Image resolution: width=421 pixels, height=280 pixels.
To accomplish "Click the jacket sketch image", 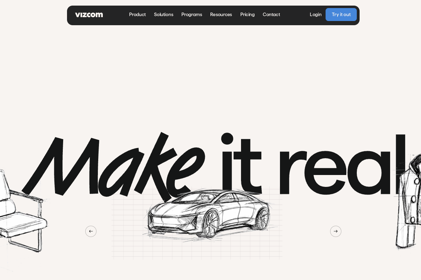I will [x=408, y=201].
